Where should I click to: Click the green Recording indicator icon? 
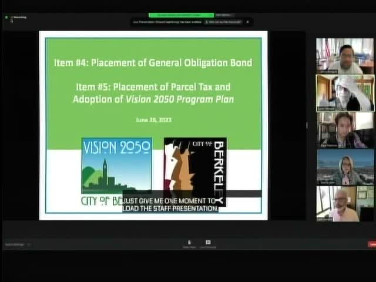tap(6, 17)
